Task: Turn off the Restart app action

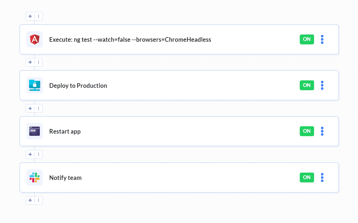Action: [x=307, y=131]
